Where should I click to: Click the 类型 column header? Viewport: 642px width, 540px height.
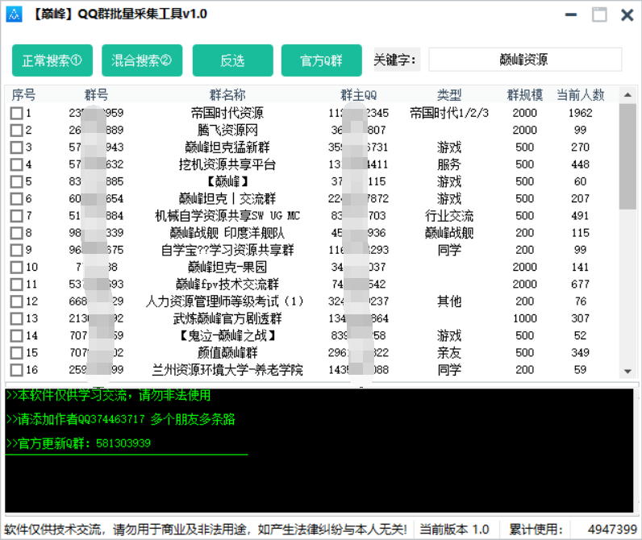pos(449,95)
